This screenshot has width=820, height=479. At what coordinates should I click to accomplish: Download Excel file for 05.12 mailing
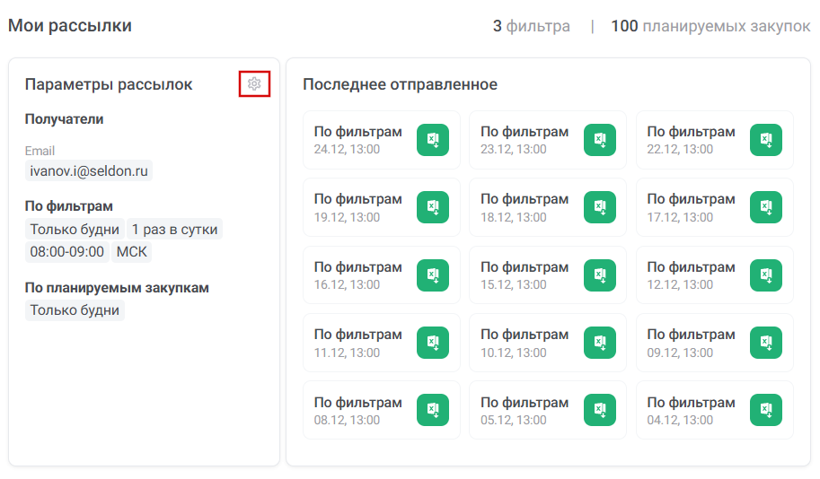600,410
